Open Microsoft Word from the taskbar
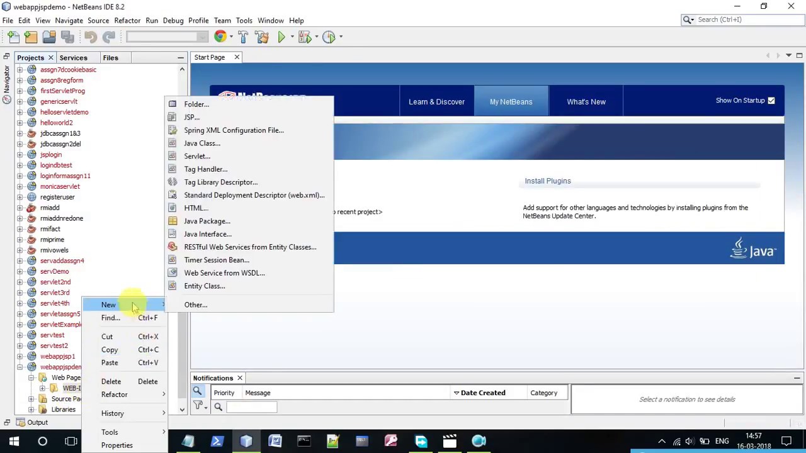The height and width of the screenshot is (453, 806). (x=275, y=441)
